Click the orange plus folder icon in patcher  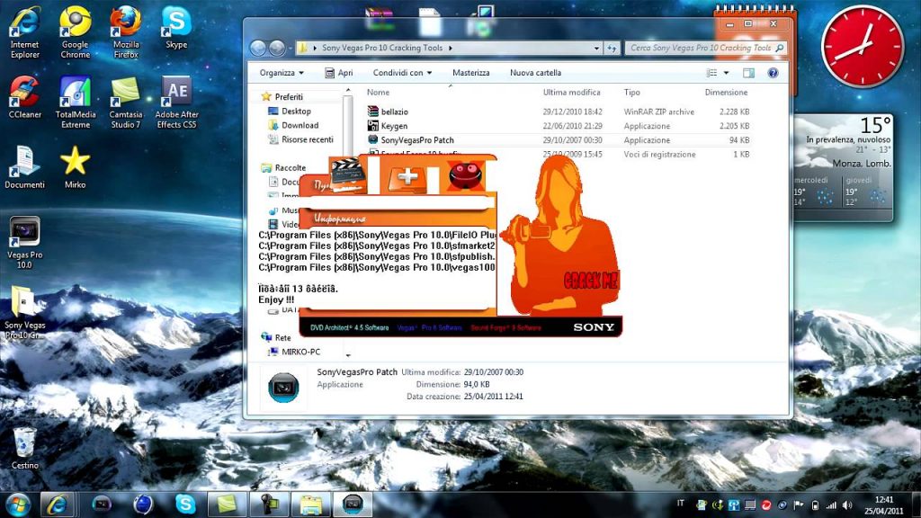[407, 177]
